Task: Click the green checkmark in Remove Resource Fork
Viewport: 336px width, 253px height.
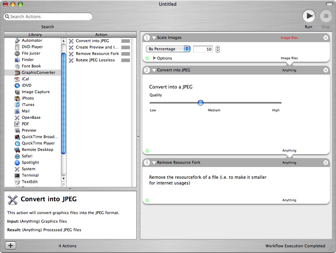Action: (x=147, y=200)
